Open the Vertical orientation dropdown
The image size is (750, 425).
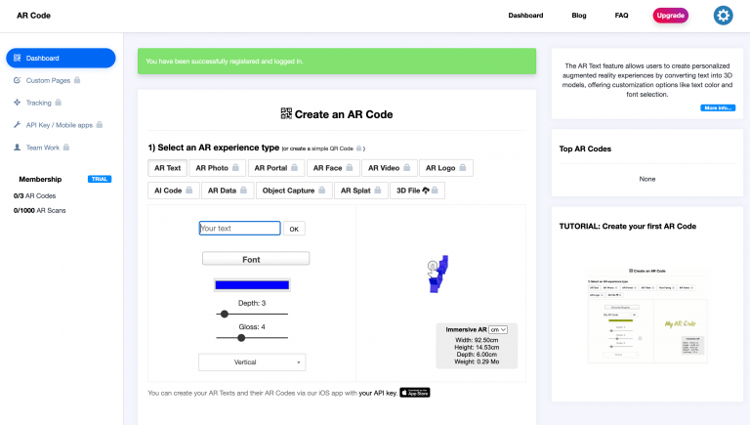pyautogui.click(x=252, y=361)
